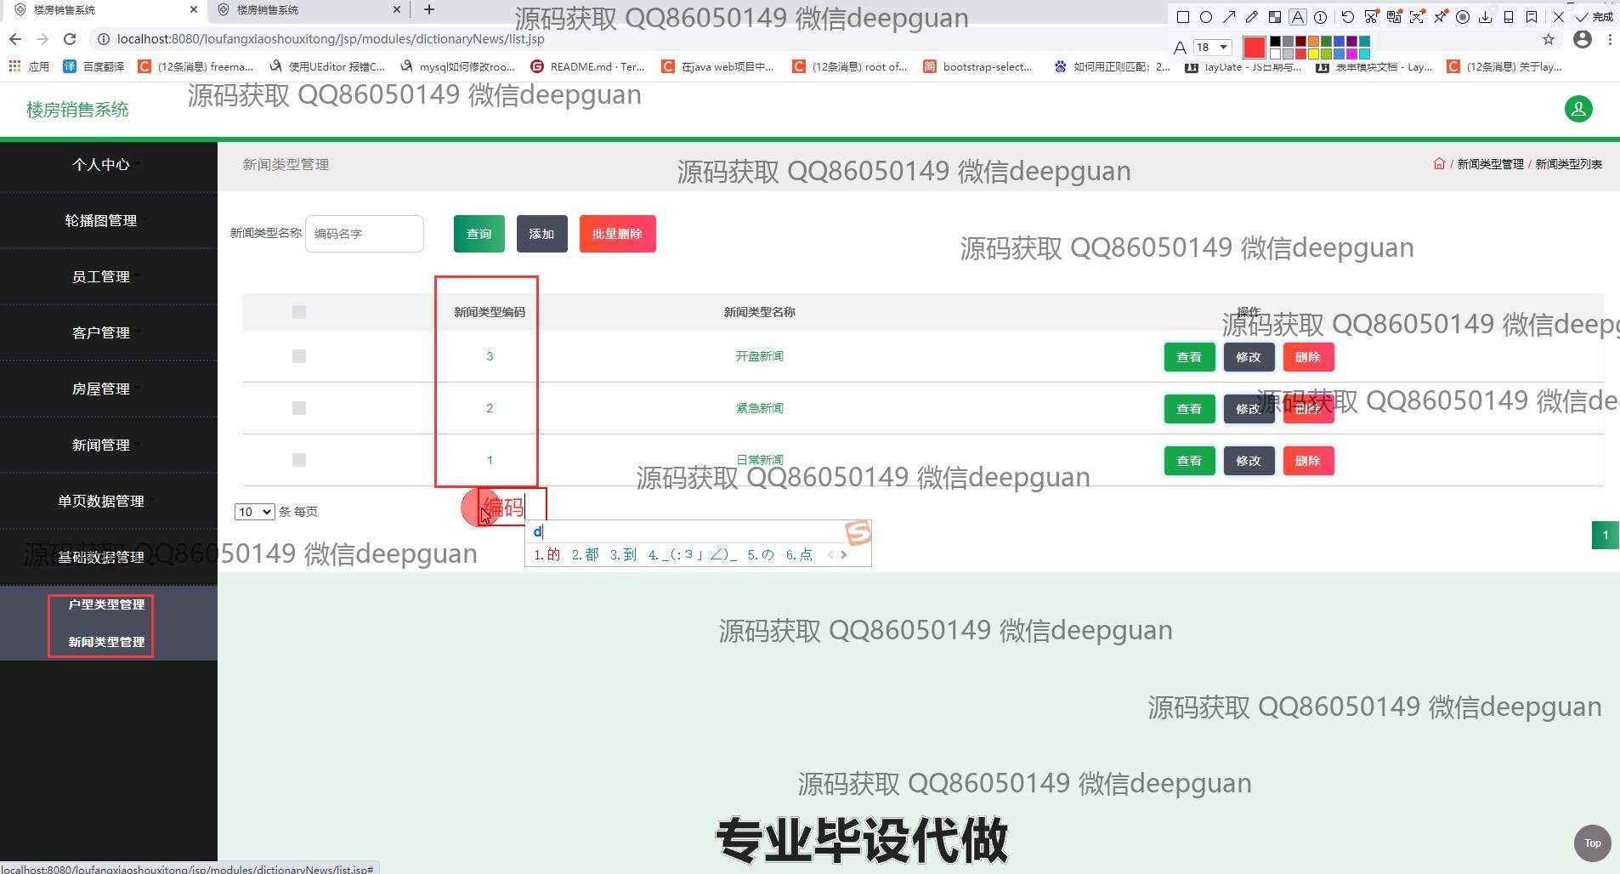View site information for localhost
This screenshot has width=1620, height=874.
click(x=102, y=39)
